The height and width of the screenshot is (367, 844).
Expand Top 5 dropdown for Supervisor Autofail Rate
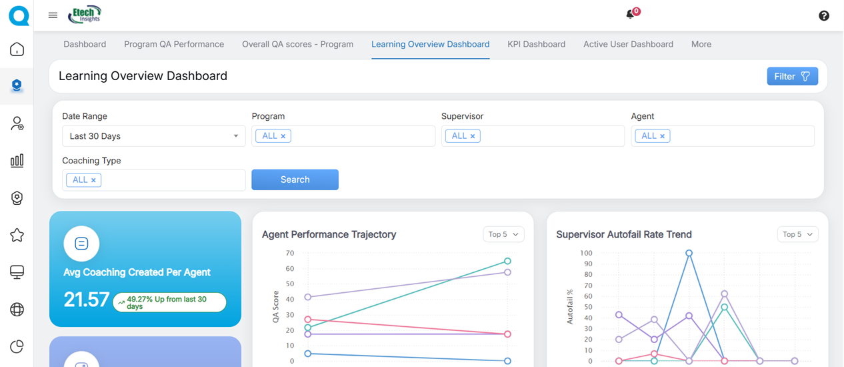(797, 234)
